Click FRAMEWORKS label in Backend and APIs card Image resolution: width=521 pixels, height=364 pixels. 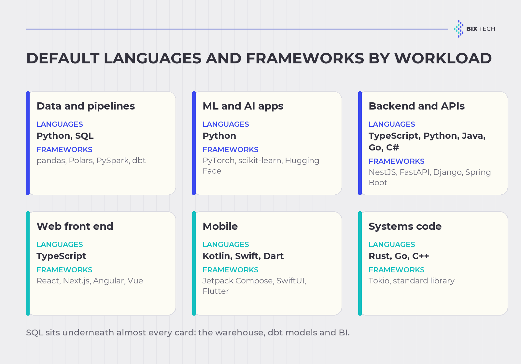point(397,161)
